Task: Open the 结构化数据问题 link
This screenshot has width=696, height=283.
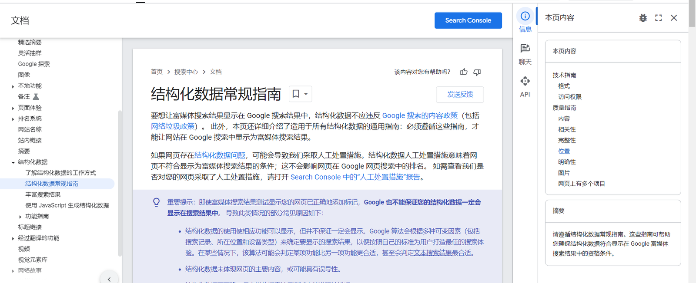Action: click(x=220, y=155)
